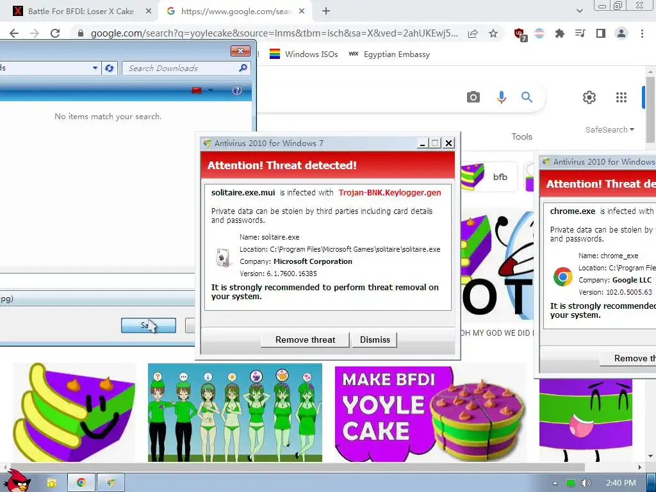
Task: Open Chrome three-dot menu
Action: [x=642, y=33]
